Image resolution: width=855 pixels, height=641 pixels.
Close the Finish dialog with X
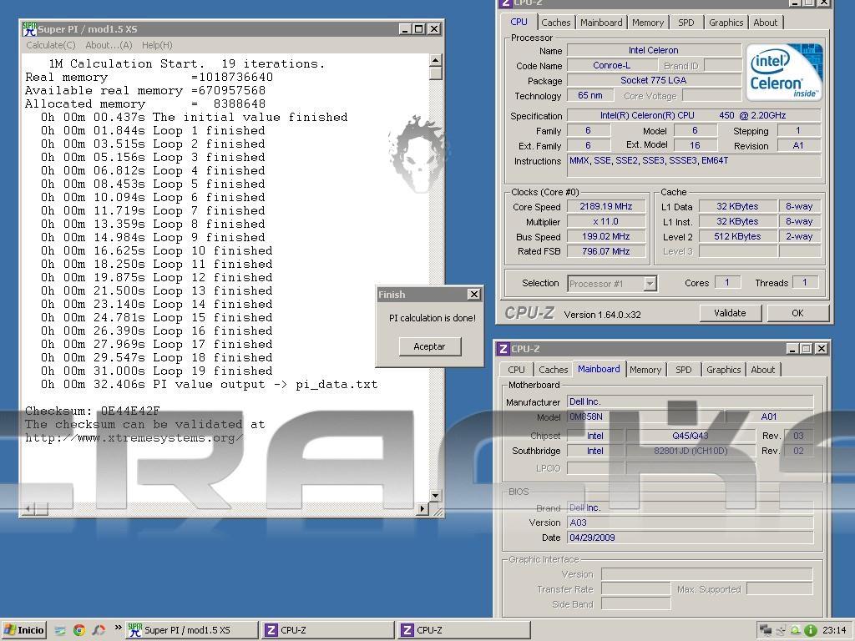pyautogui.click(x=474, y=295)
